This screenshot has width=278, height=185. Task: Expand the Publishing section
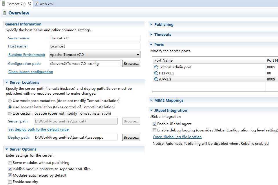pos(151,25)
